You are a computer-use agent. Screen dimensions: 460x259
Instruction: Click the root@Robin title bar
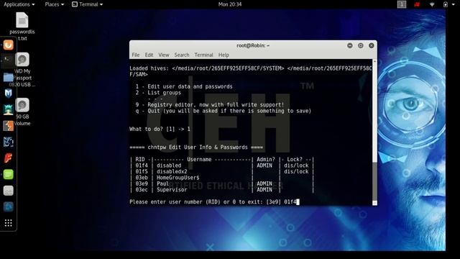pos(253,45)
